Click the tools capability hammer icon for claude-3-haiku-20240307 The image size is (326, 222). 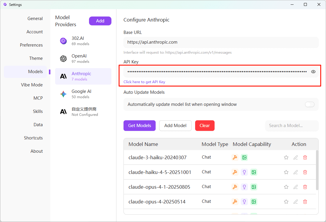tap(235, 157)
